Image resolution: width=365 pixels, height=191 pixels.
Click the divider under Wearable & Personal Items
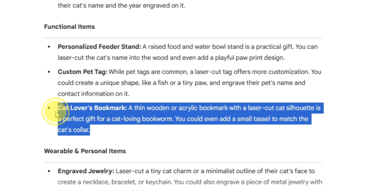(x=183, y=162)
